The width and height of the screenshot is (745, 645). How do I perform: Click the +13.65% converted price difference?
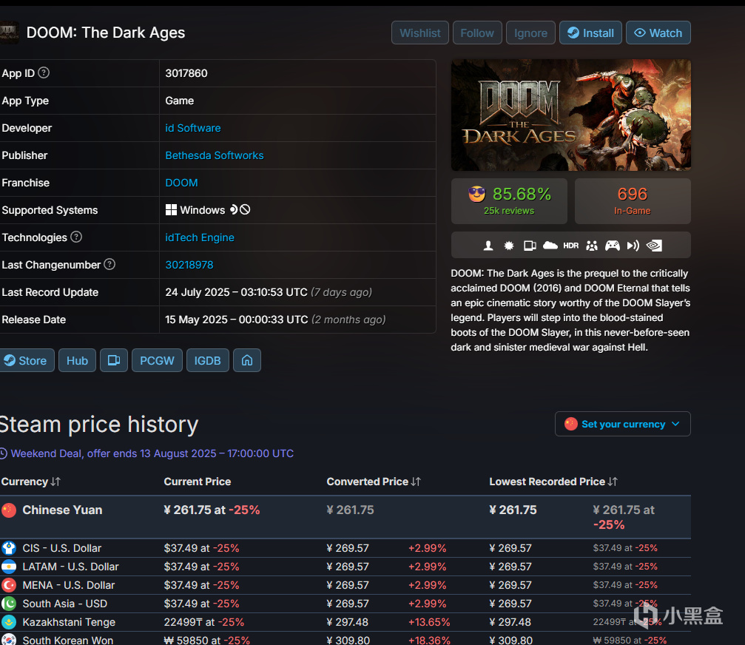click(429, 622)
